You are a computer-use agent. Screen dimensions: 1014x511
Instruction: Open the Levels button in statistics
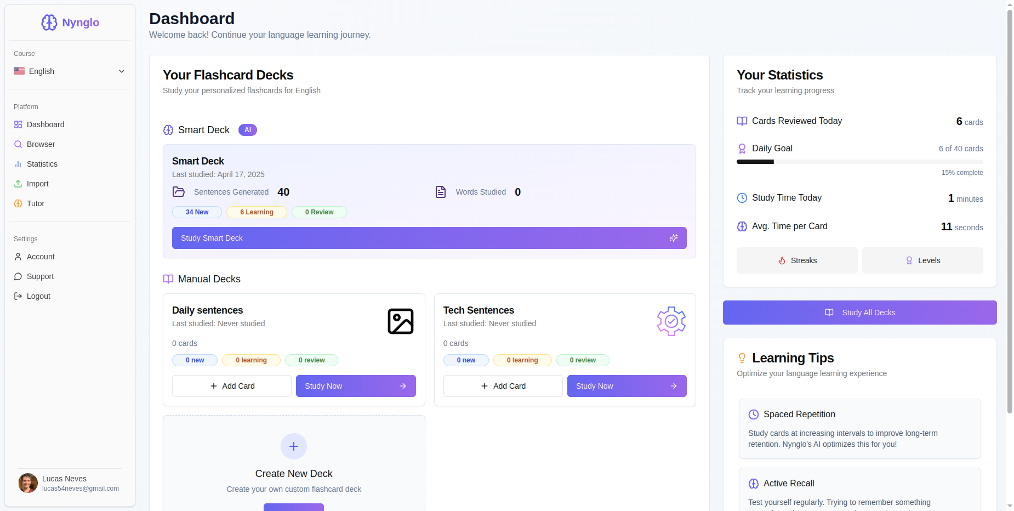[x=922, y=260]
